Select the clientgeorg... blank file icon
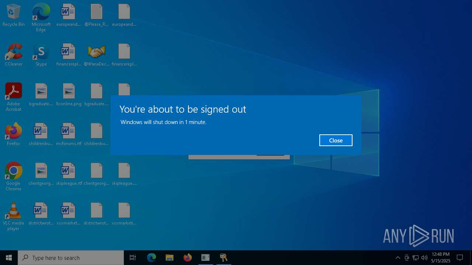The image size is (472, 265). click(96, 174)
